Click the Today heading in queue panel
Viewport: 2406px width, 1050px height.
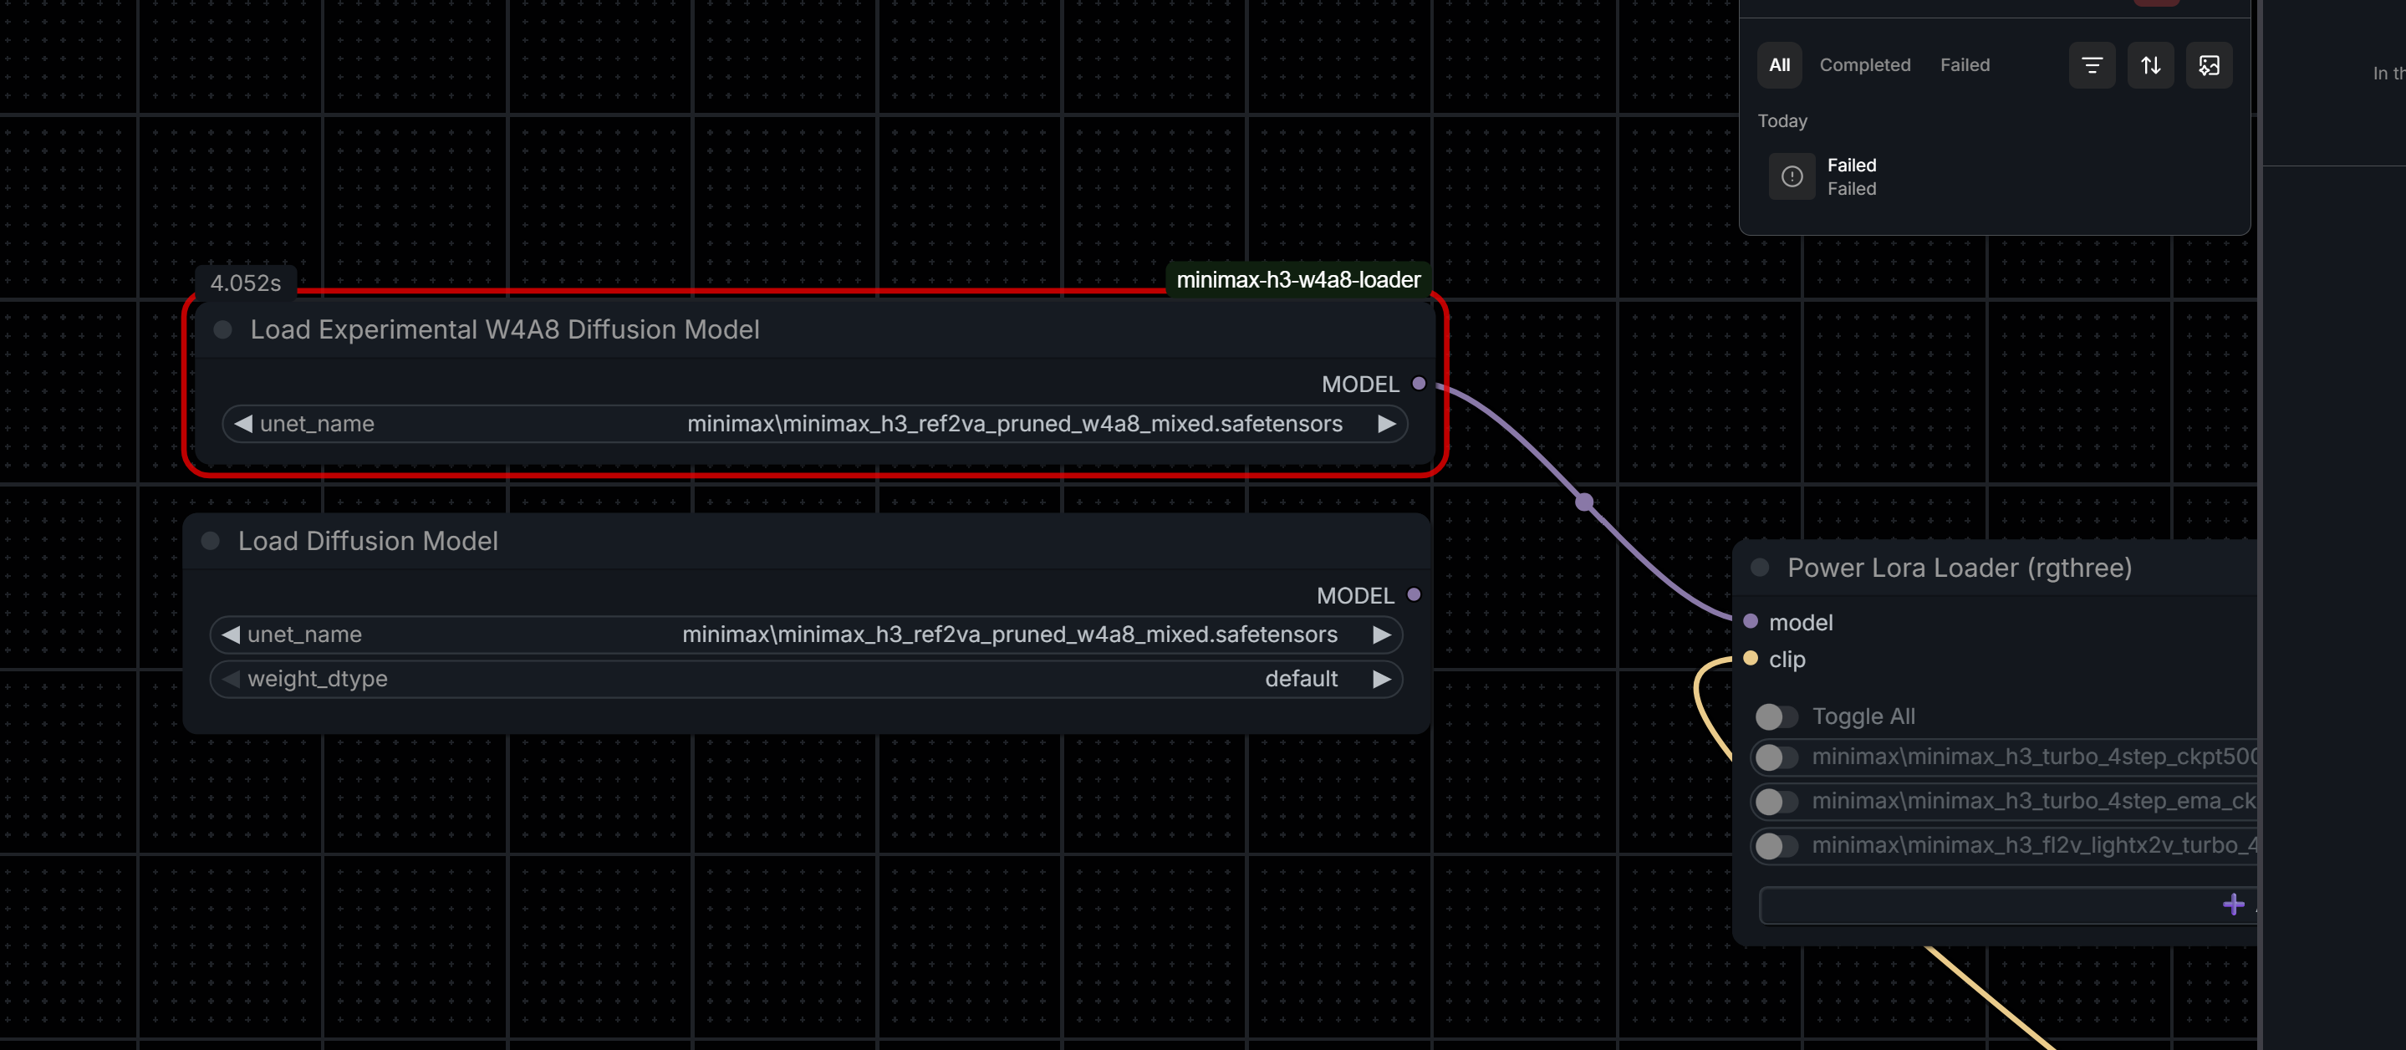point(1782,121)
